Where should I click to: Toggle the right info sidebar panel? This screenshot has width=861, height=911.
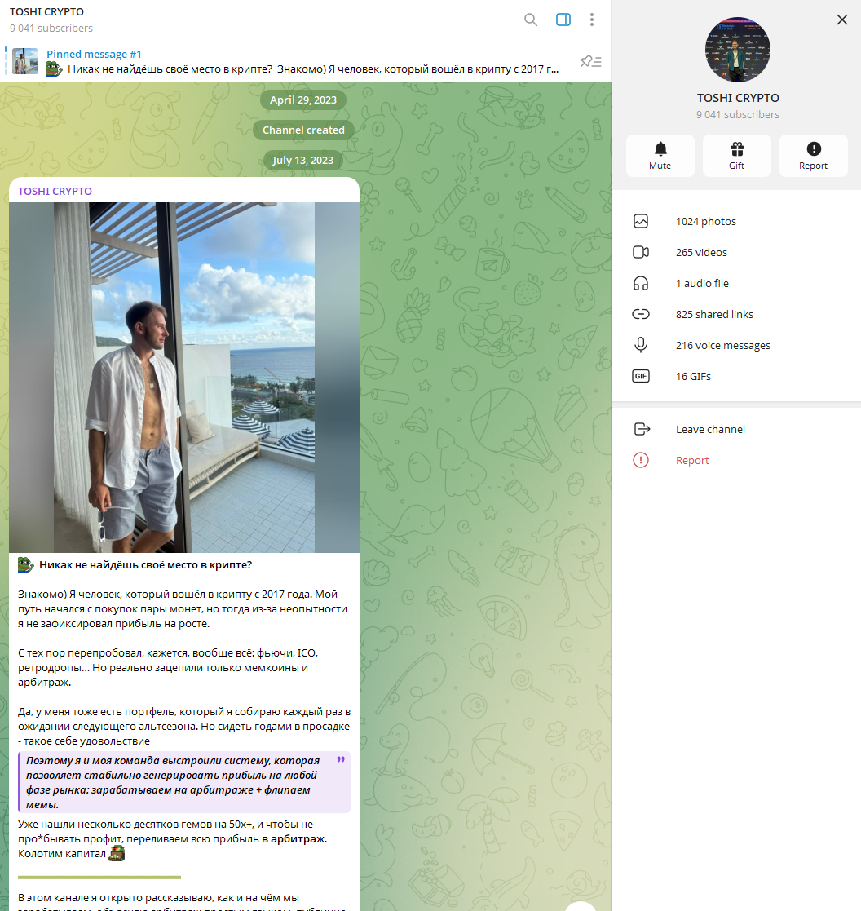[x=563, y=20]
